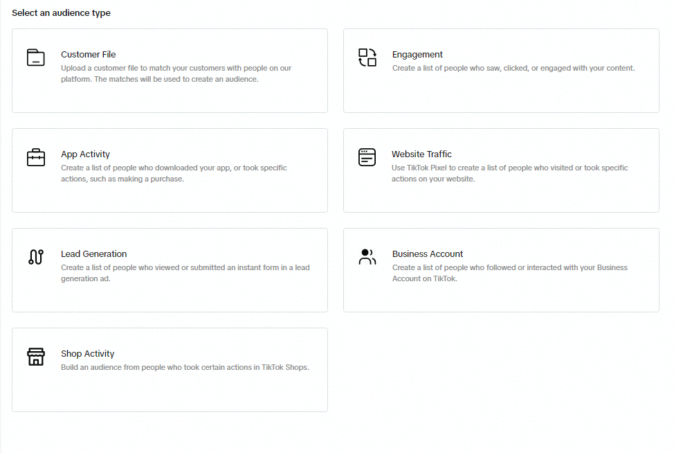Viewport: 674px width, 453px height.
Task: Open the Shop Activity heading
Action: pyautogui.click(x=87, y=354)
